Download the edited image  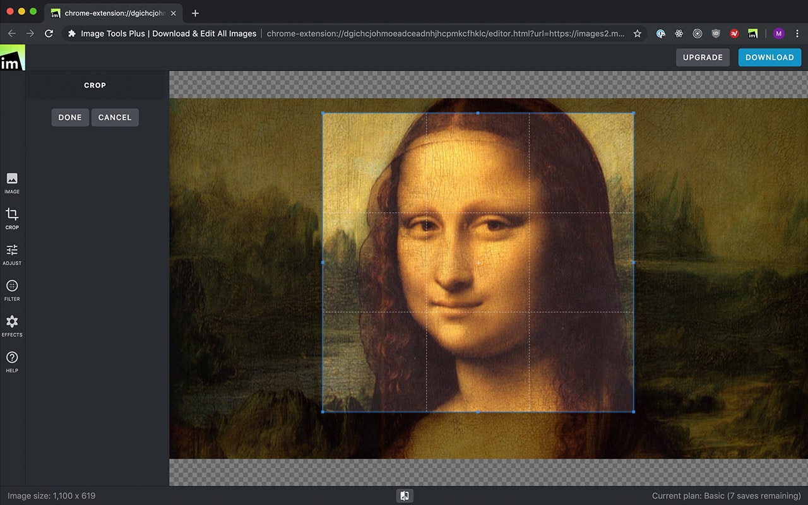pyautogui.click(x=769, y=57)
